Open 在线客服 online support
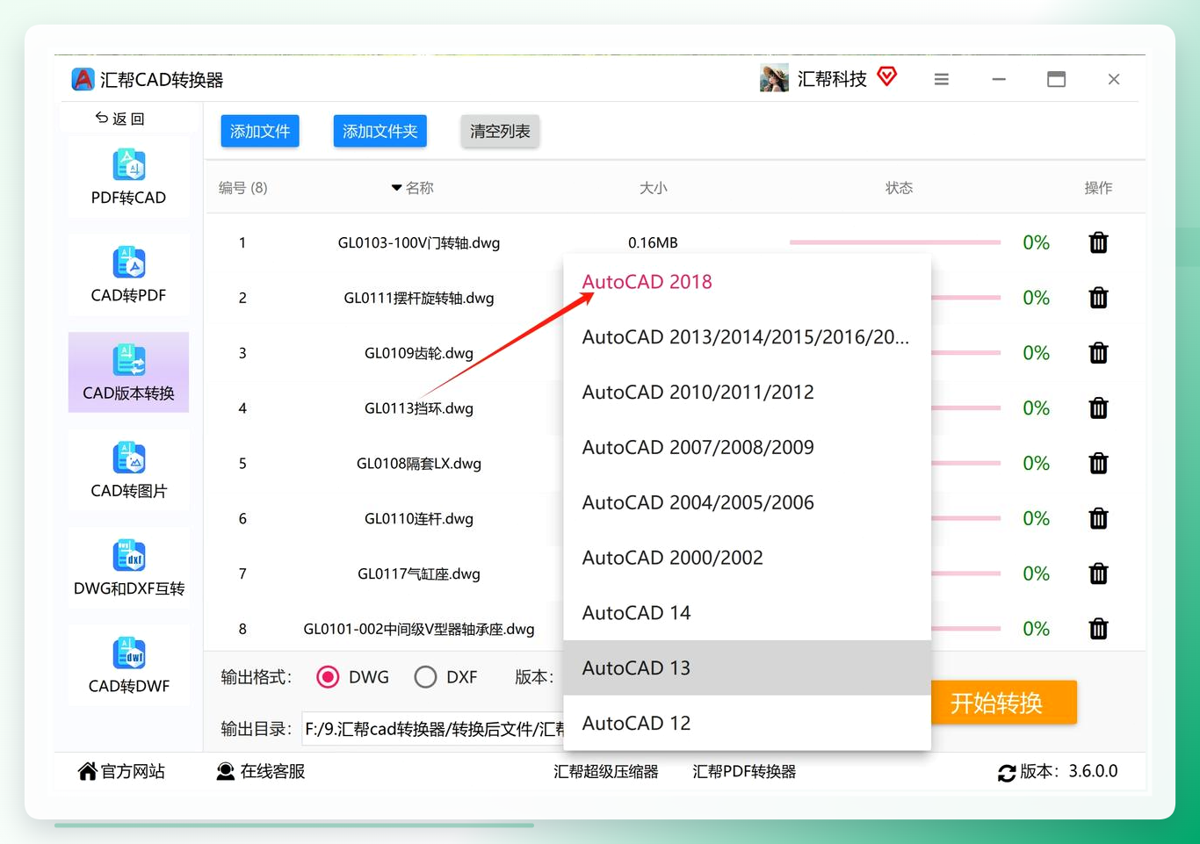The width and height of the screenshot is (1200, 844). [x=261, y=771]
